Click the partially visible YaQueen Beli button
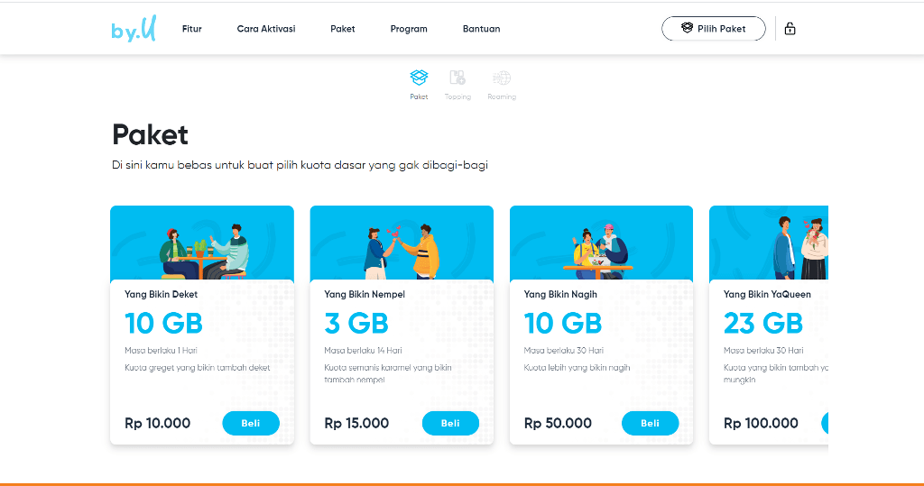 coord(825,423)
